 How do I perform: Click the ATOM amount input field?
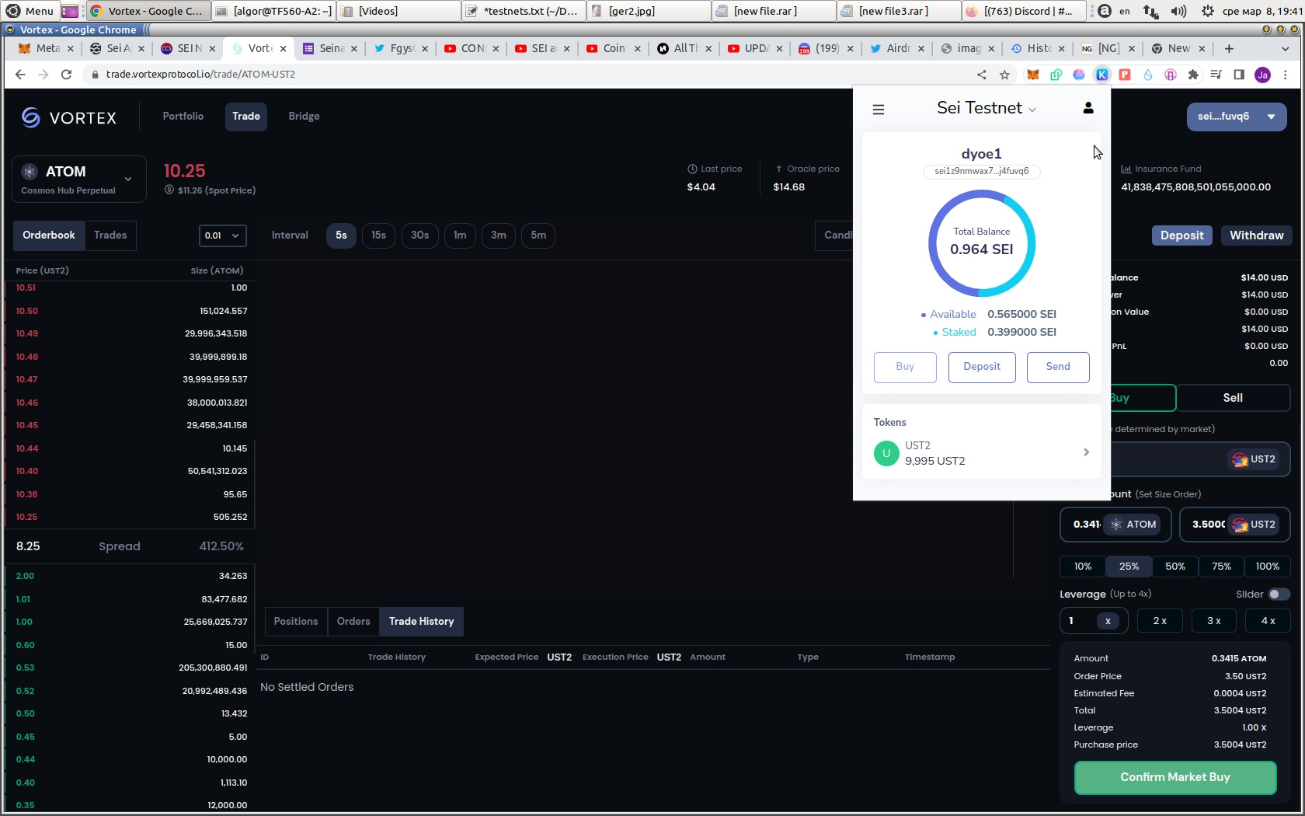point(1115,525)
